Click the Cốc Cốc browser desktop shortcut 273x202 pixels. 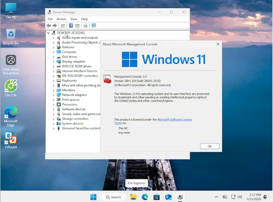(x=11, y=88)
